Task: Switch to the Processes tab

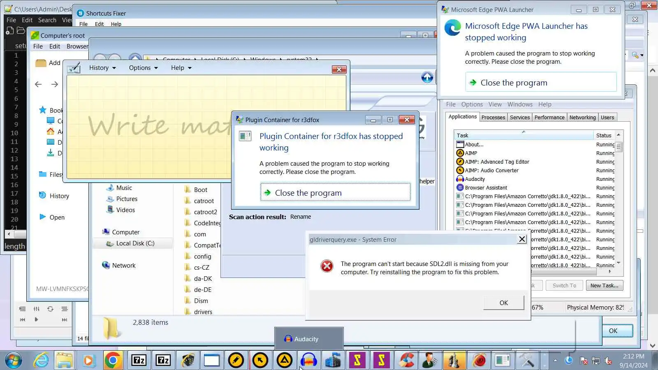Action: pos(493,118)
